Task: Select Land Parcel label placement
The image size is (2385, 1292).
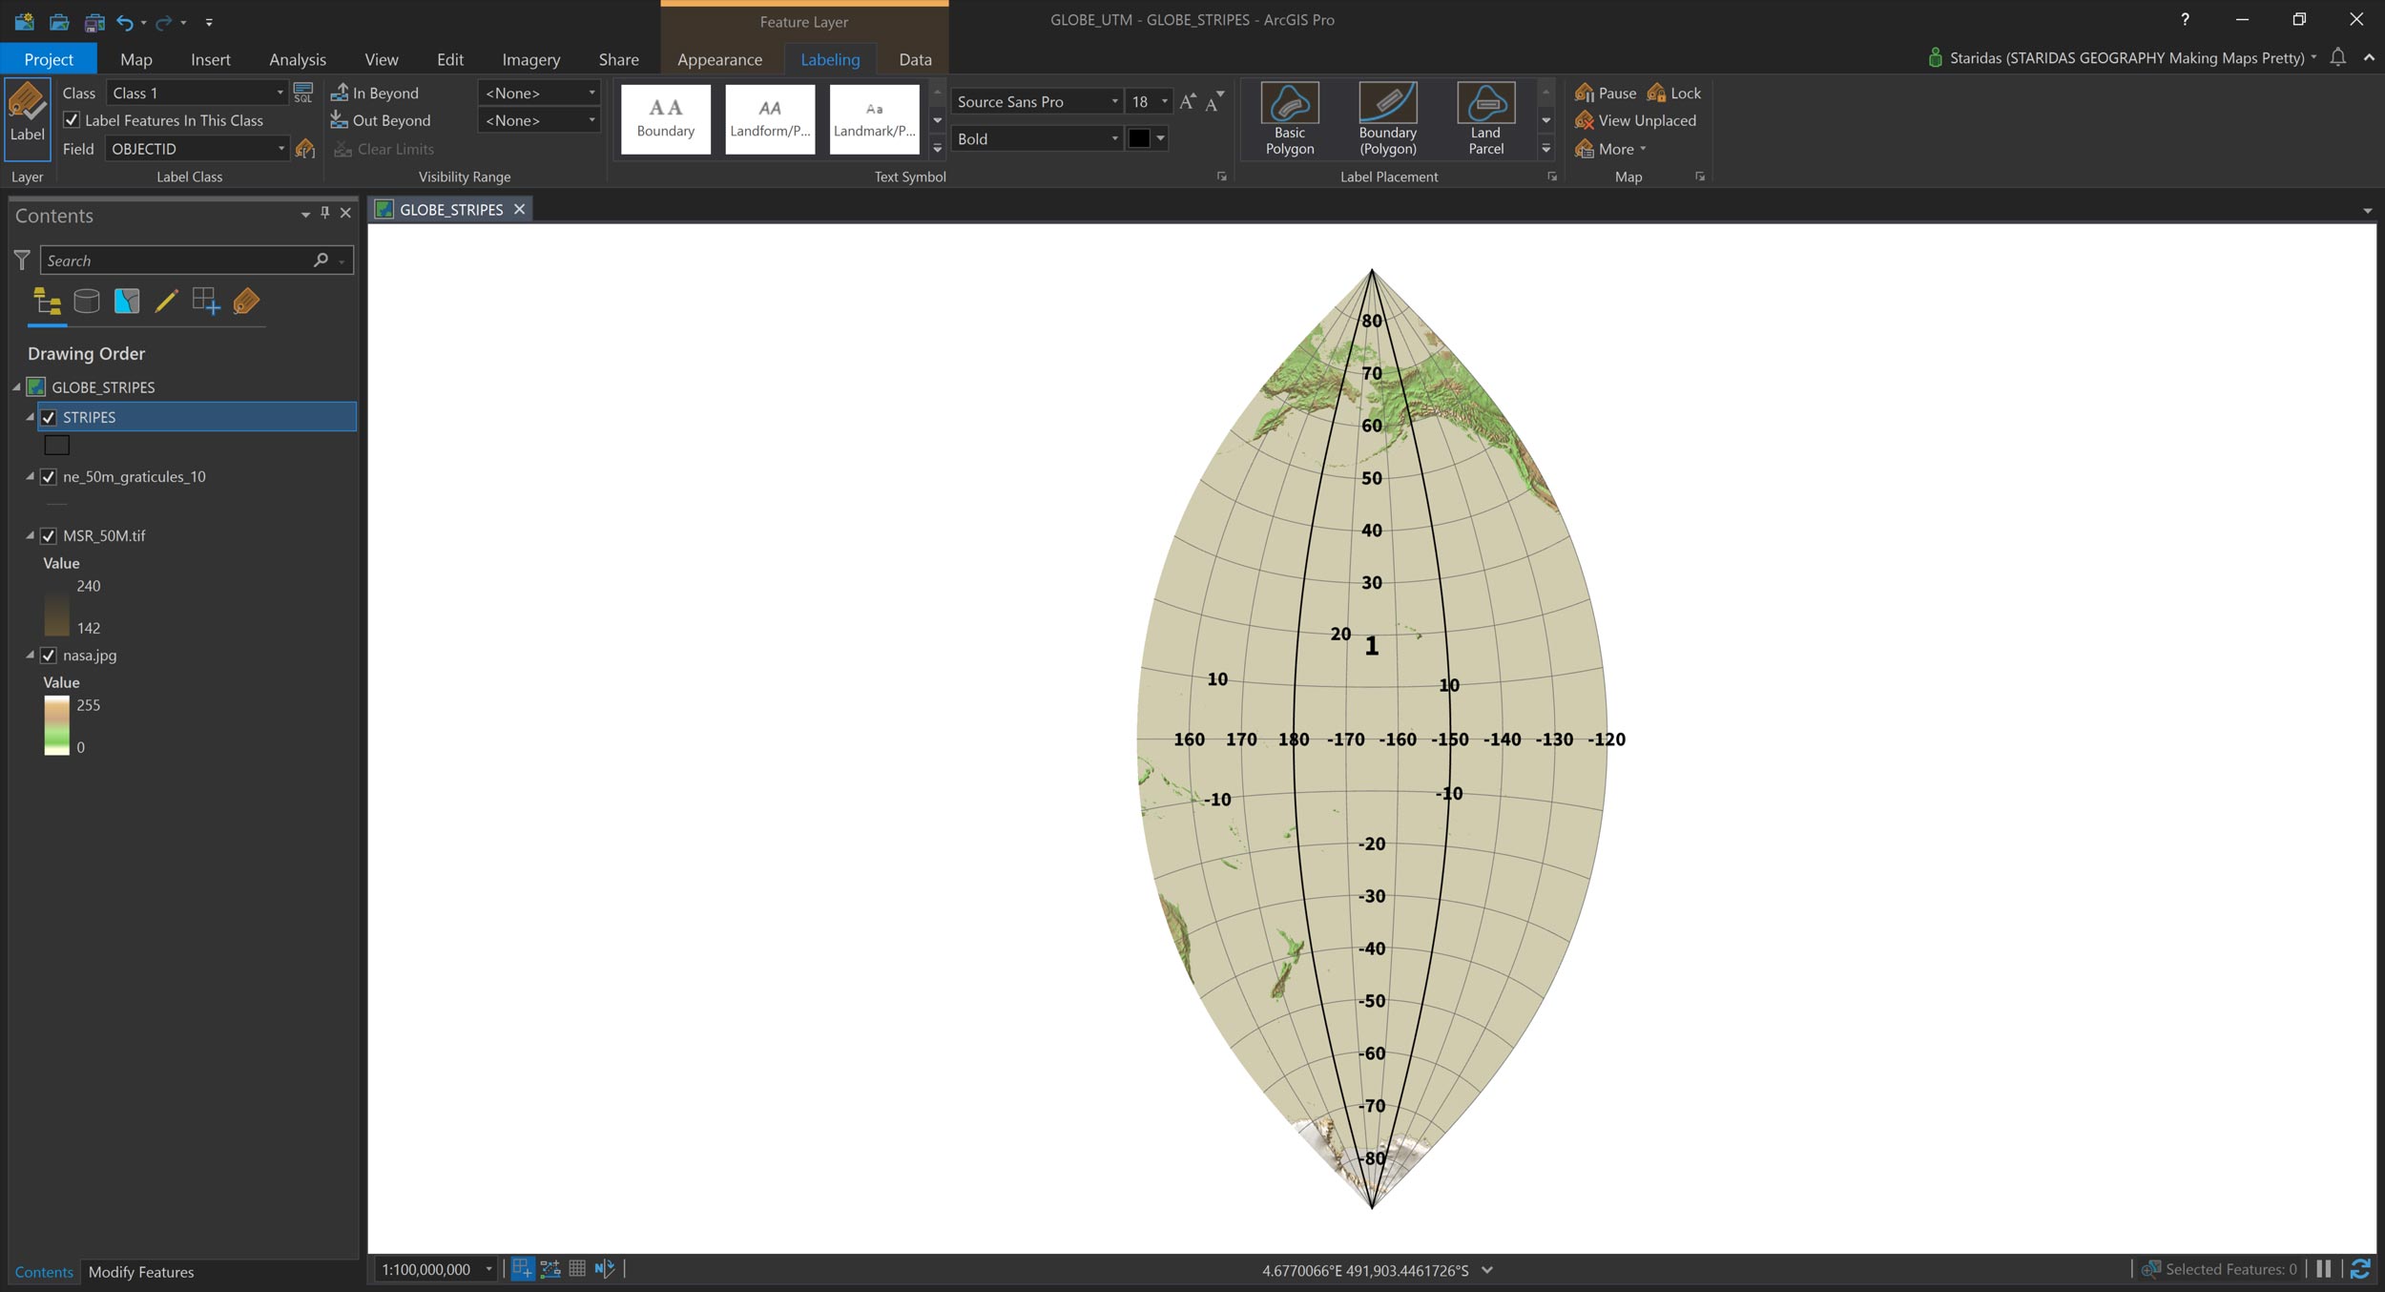Action: tap(1484, 118)
